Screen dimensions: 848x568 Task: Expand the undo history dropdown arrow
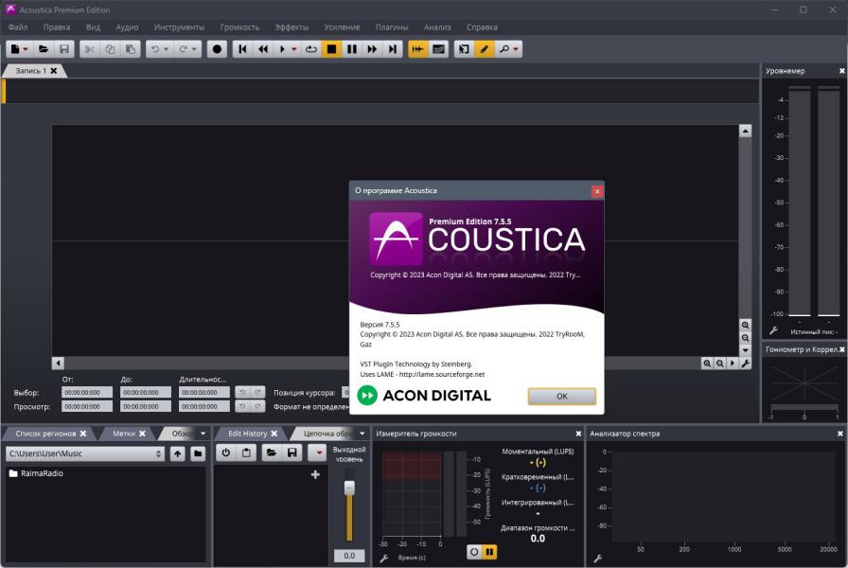pyautogui.click(x=166, y=50)
